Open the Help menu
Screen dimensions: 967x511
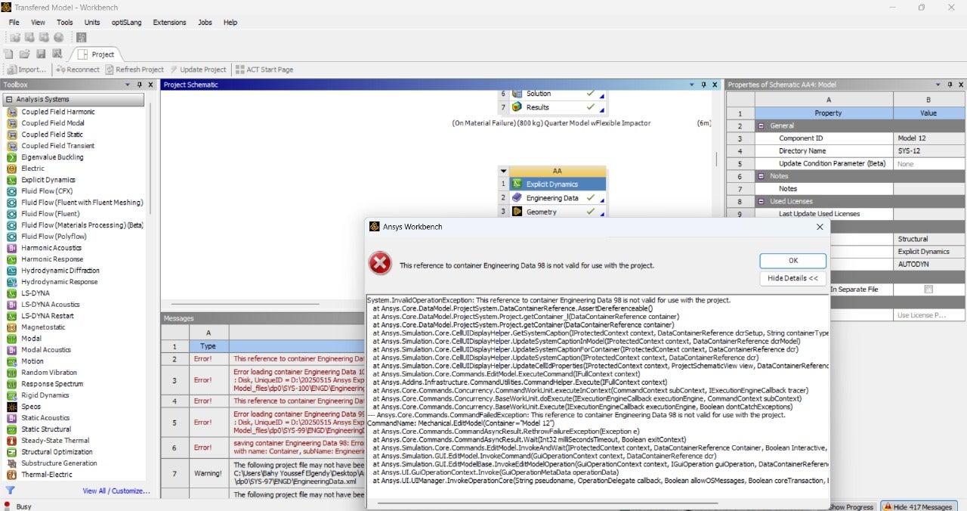point(230,23)
